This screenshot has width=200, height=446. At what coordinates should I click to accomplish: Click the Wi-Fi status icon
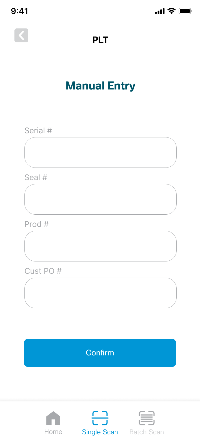172,11
